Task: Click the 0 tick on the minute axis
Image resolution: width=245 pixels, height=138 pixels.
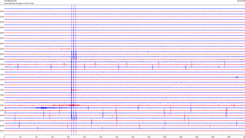Action: coord(4,137)
